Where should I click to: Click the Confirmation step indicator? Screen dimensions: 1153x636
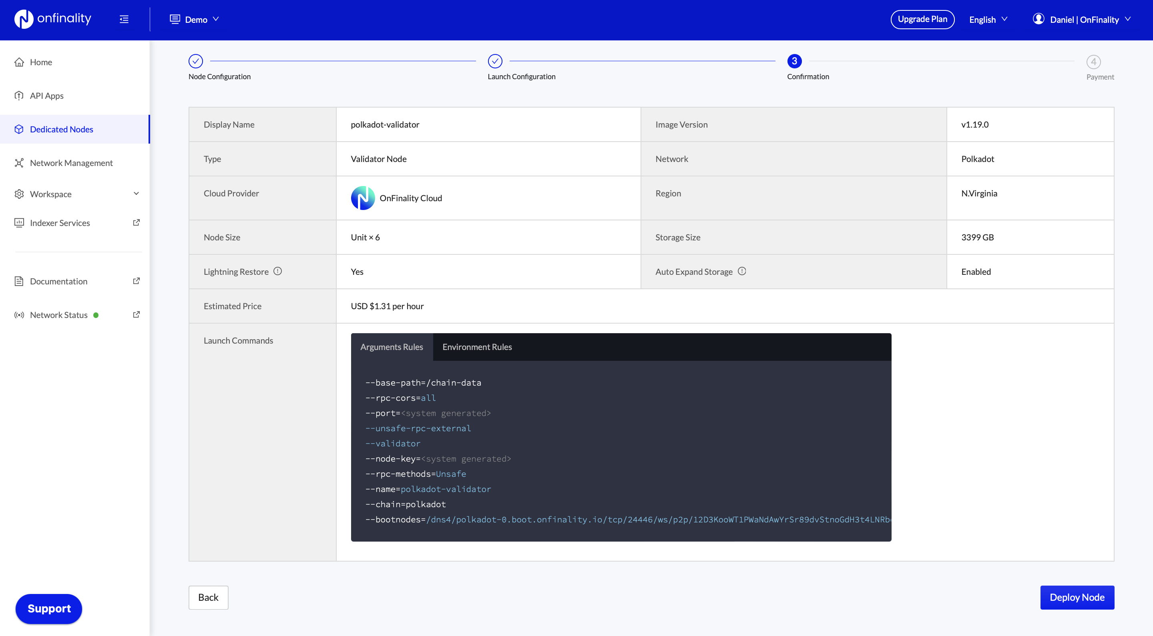[794, 61]
